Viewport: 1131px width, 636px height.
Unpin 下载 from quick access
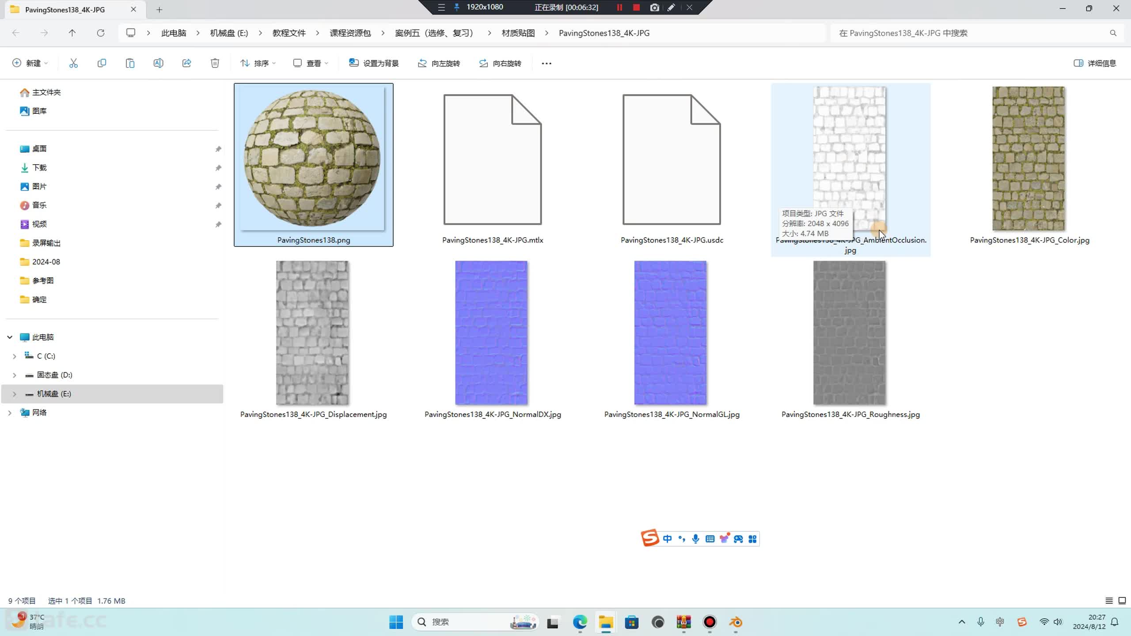218,168
